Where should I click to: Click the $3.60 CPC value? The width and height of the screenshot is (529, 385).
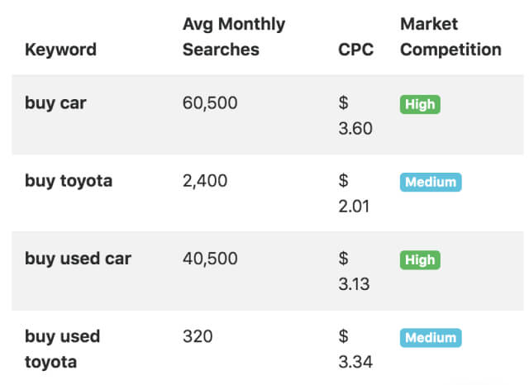coord(355,116)
